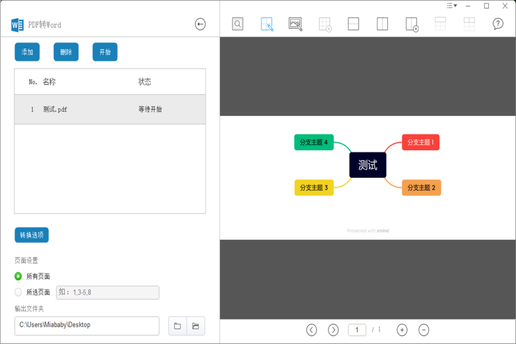The image size is (516, 344).
Task: Zoom out of the PDF preview
Action: 424,330
